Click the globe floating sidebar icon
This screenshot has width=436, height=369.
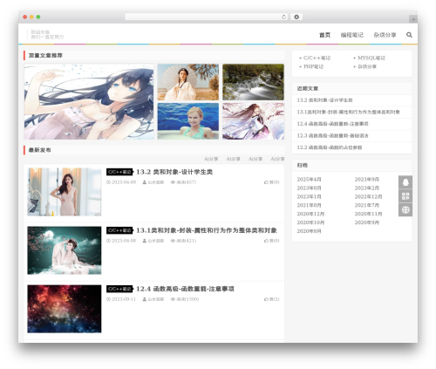tap(405, 209)
